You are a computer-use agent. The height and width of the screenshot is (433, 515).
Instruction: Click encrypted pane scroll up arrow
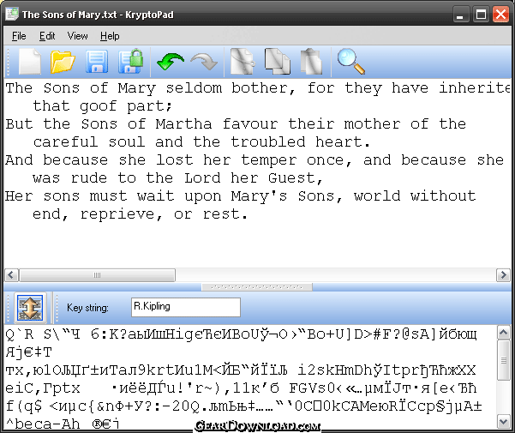click(504, 333)
